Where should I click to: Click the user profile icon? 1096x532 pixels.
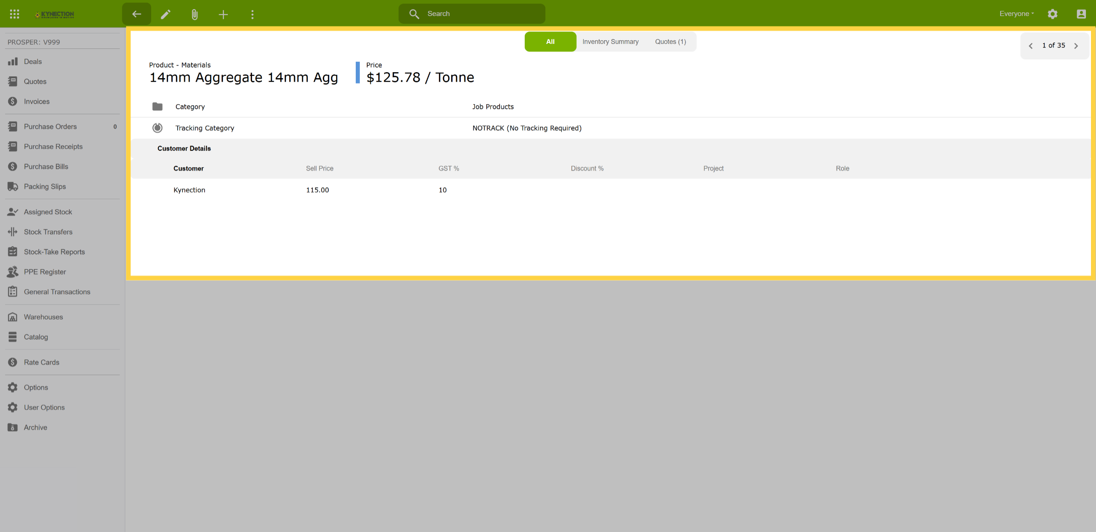pyautogui.click(x=1081, y=14)
